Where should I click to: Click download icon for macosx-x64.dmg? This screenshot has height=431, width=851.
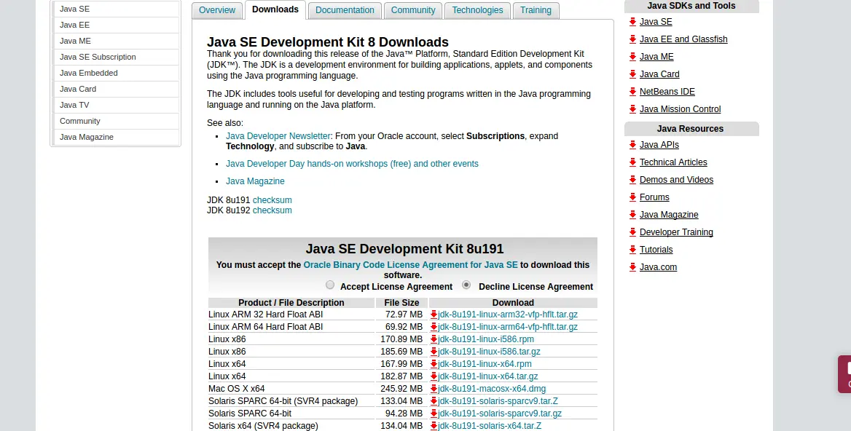pyautogui.click(x=434, y=389)
